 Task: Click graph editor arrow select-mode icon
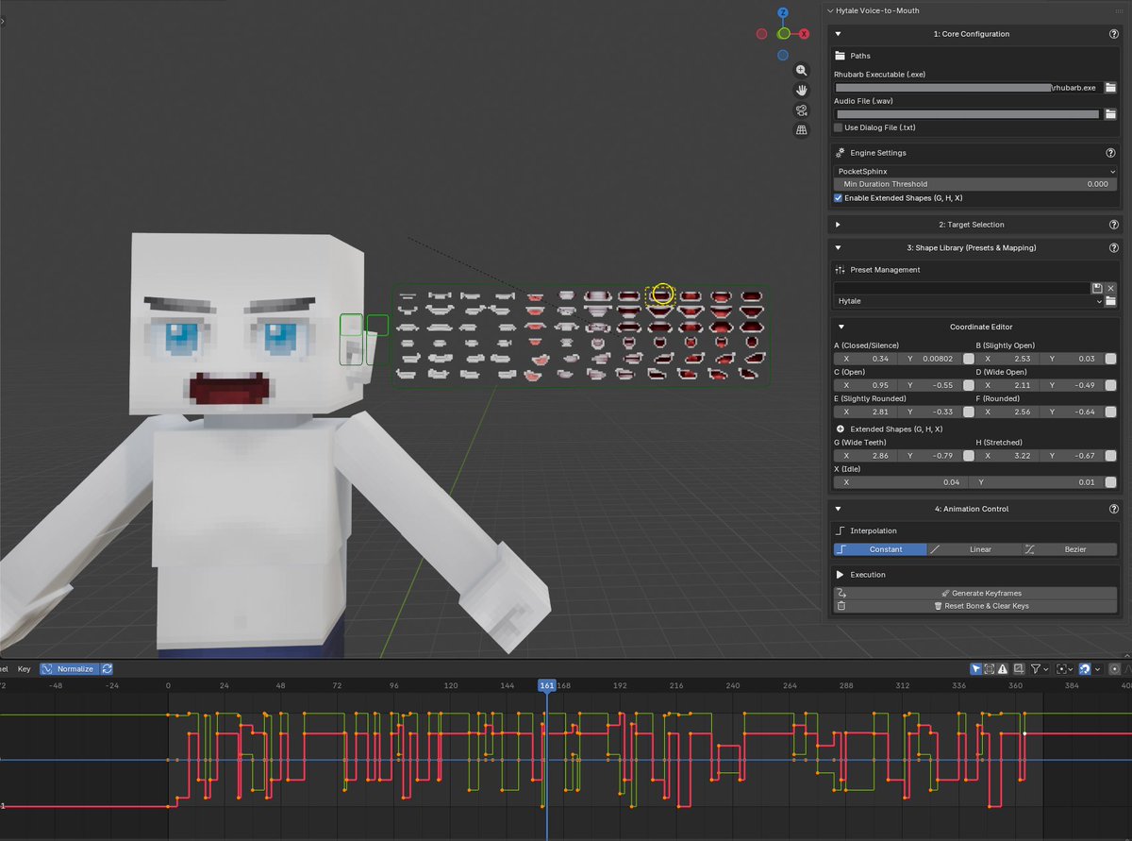[975, 668]
